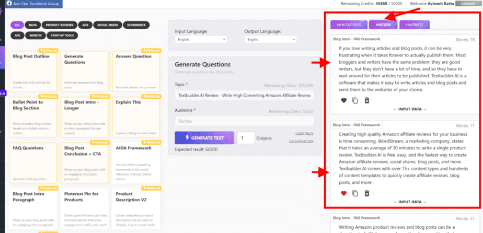Expand INPUT DATA under the 78-word output

pyautogui.click(x=410, y=109)
